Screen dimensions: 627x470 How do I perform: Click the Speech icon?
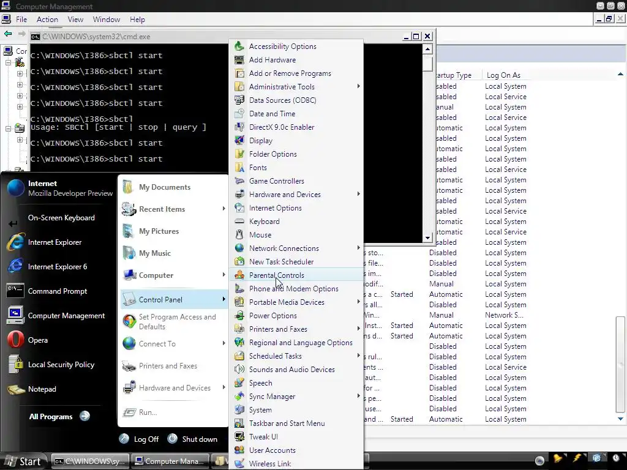[239, 383]
